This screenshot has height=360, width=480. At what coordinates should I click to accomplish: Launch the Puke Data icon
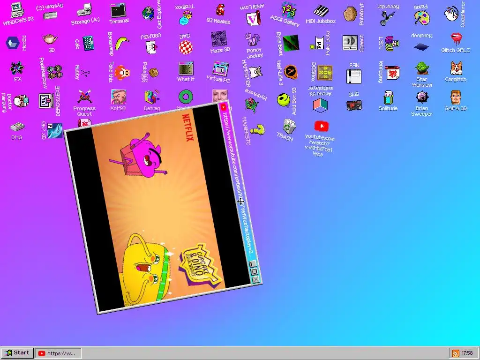pyautogui.click(x=317, y=43)
